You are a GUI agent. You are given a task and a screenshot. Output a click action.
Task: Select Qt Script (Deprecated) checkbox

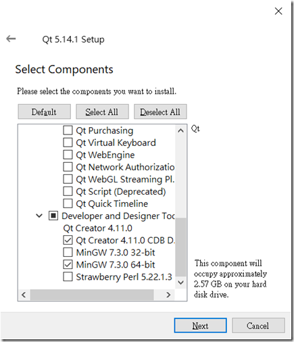[68, 191]
